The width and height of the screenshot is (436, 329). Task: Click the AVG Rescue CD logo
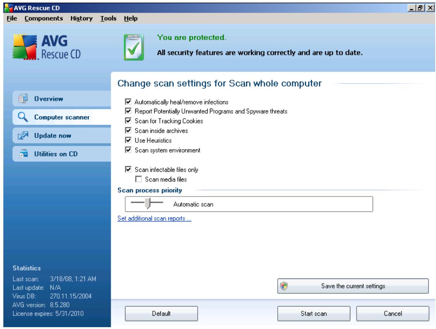coord(46,47)
